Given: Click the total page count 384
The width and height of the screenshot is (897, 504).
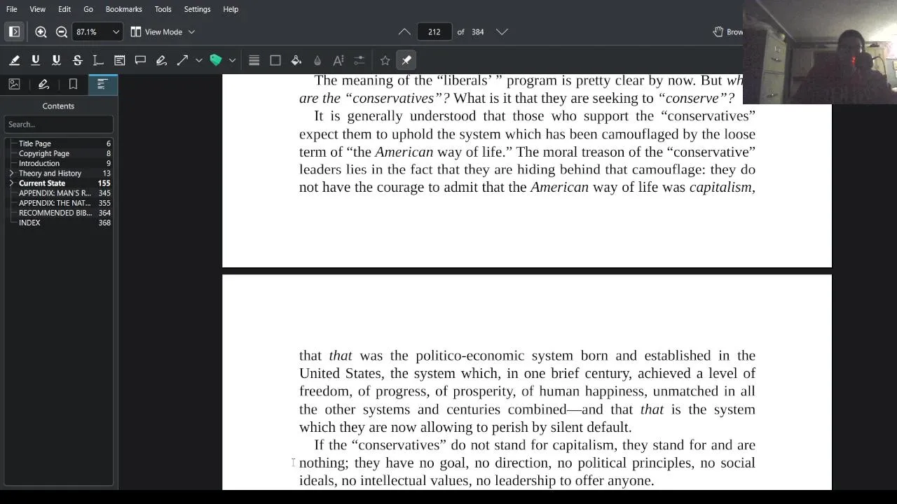Looking at the screenshot, I should pyautogui.click(x=477, y=32).
